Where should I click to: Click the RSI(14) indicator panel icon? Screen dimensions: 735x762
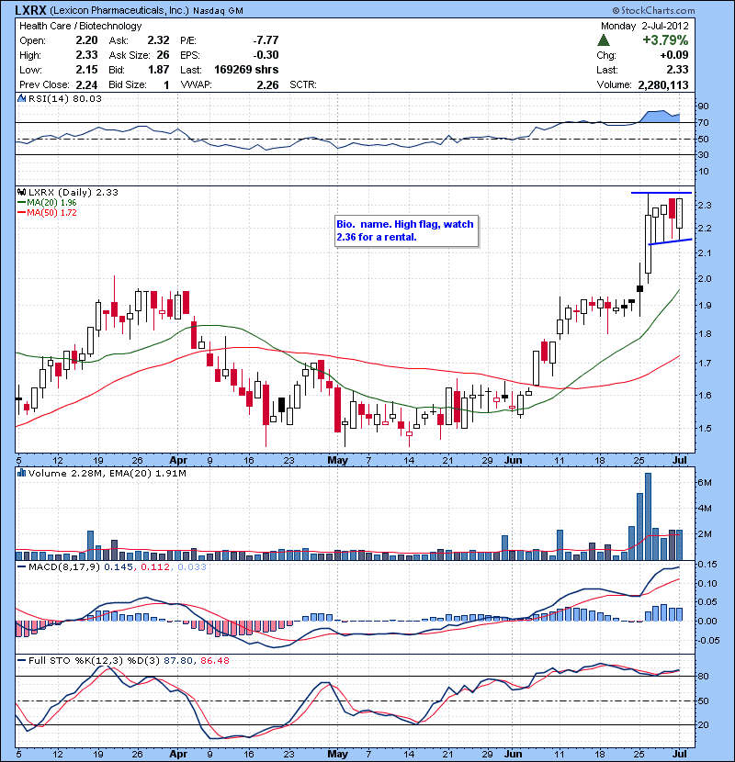click(x=21, y=98)
